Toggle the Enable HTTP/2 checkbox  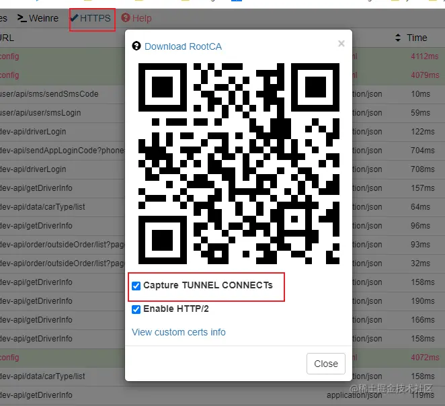coord(136,309)
